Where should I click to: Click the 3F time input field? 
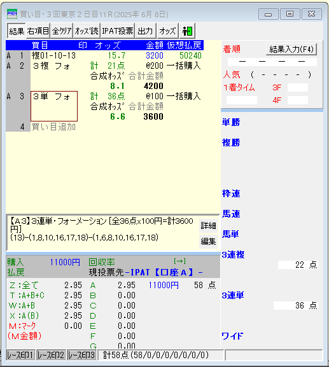click(x=298, y=88)
